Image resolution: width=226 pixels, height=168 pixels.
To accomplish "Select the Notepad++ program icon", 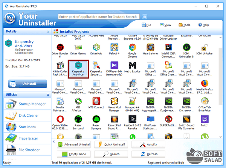I will click(x=132, y=101).
